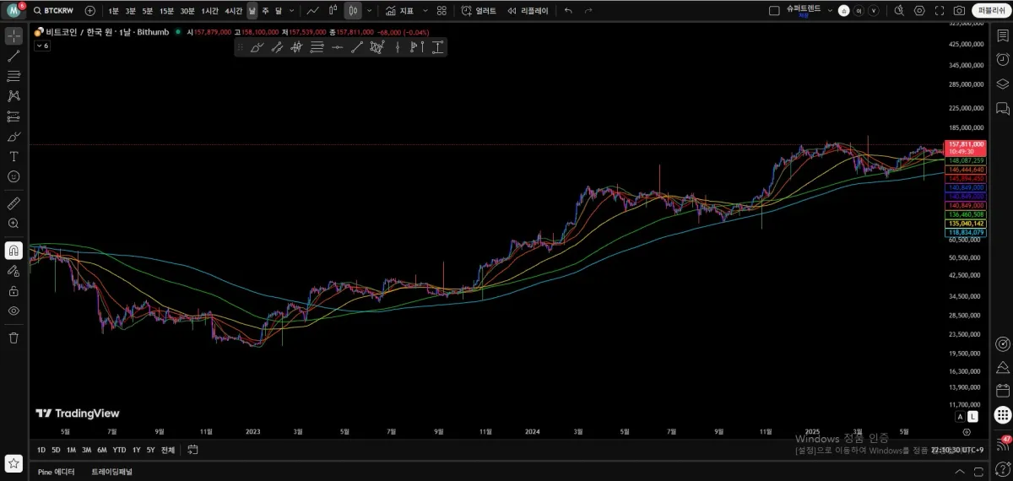This screenshot has width=1013, height=481.
Task: Open the BTCKRW symbol search
Action: (x=56, y=11)
